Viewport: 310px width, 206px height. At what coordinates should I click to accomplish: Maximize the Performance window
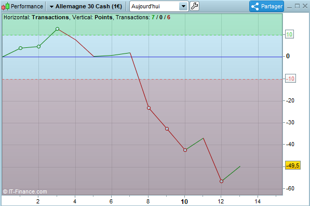tap(297, 6)
